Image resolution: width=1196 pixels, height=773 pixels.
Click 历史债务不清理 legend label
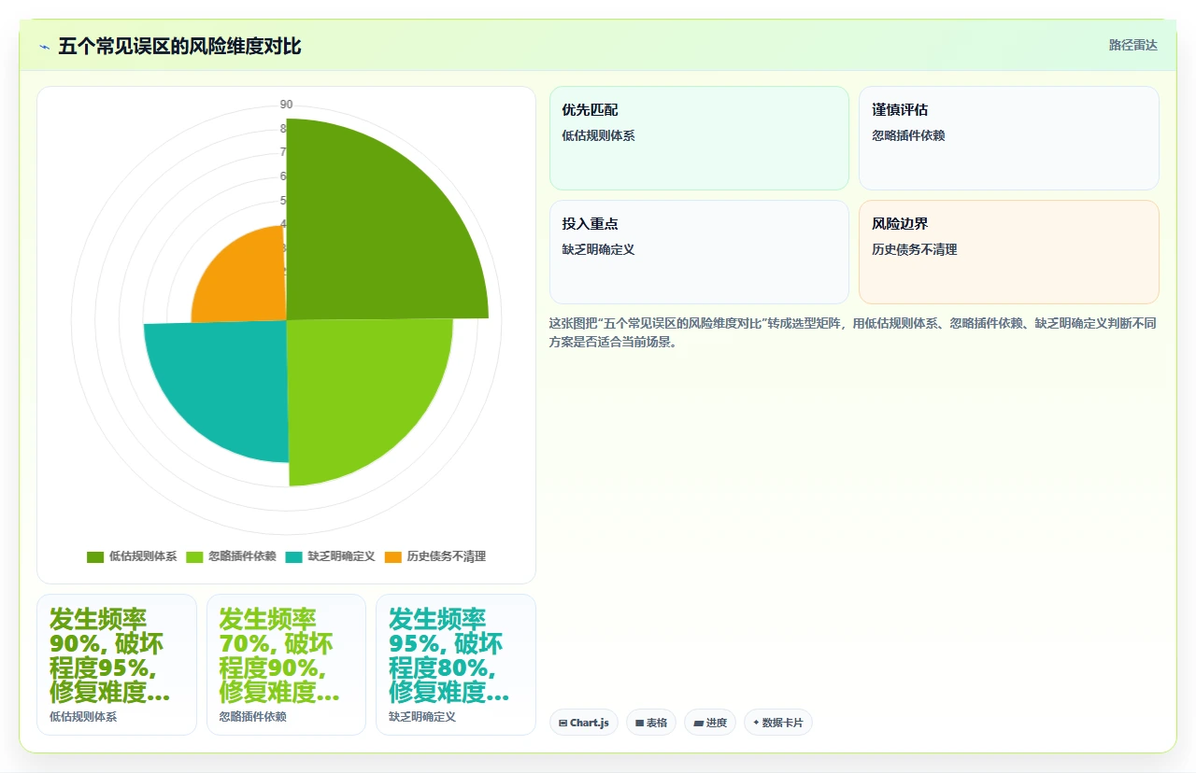click(446, 556)
